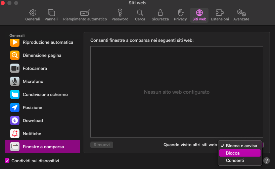Viewport: 275px width, 169px height.
Task: Close the Siti web preferences window
Action: (x=3, y=3)
